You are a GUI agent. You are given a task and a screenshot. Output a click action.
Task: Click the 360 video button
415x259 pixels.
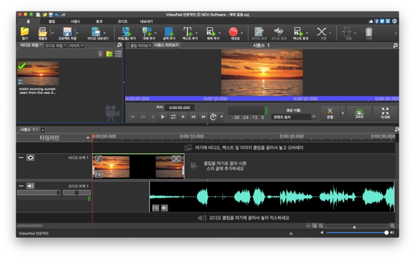click(x=359, y=113)
